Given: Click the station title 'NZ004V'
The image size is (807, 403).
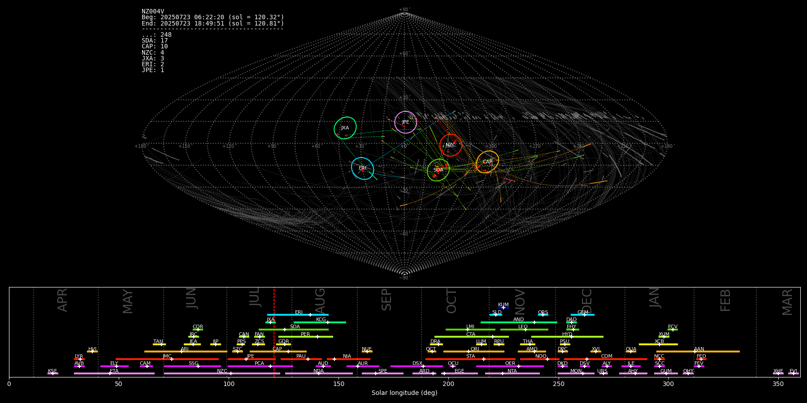Looking at the screenshot, I should pos(153,12).
